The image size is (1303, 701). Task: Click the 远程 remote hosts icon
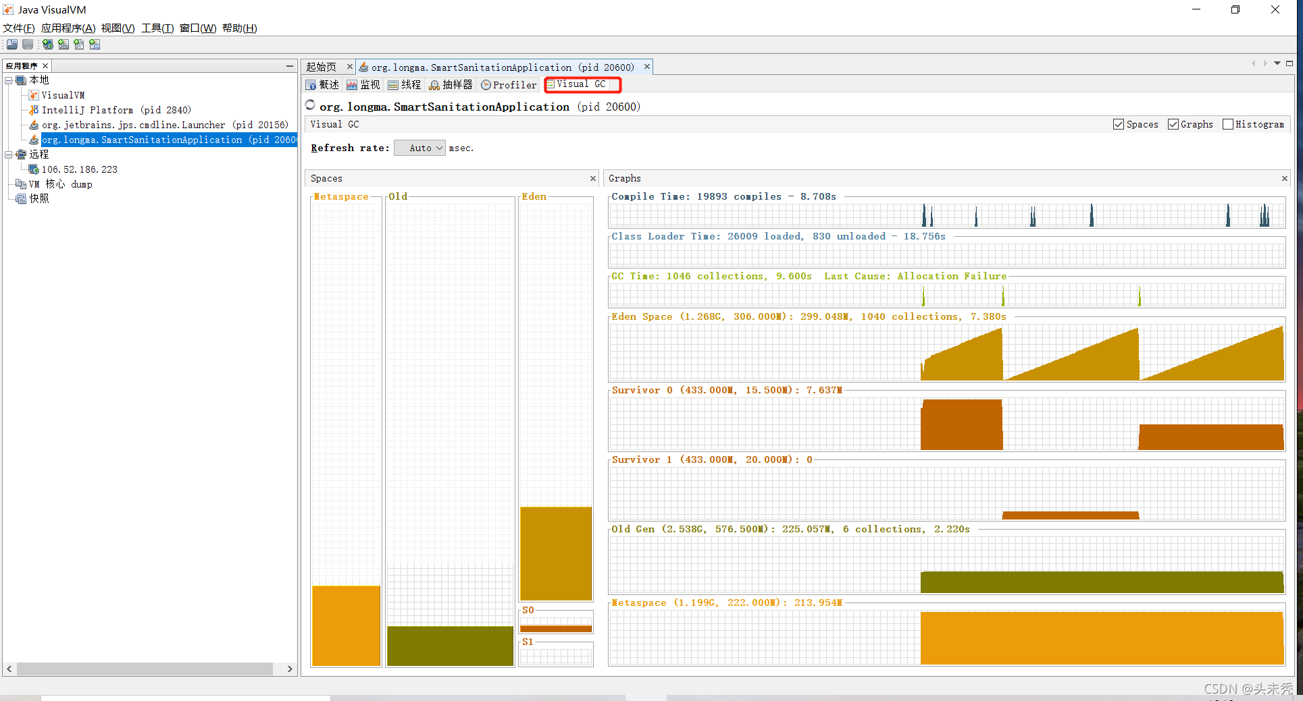point(21,155)
